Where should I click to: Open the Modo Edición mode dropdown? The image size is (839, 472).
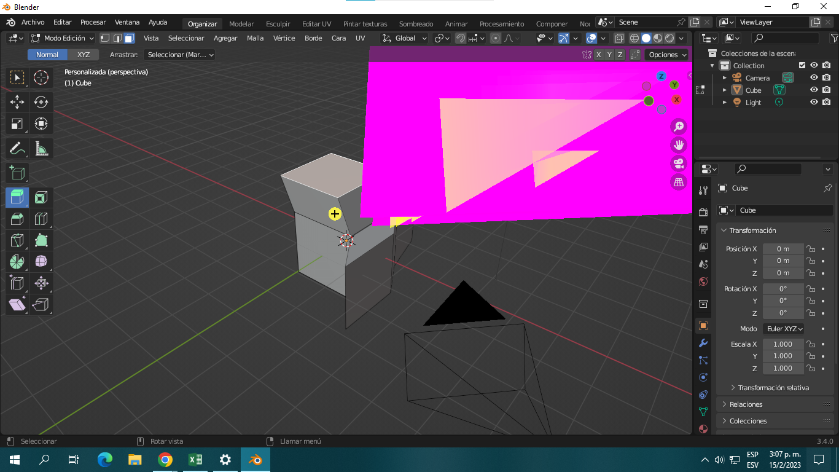[x=63, y=38]
